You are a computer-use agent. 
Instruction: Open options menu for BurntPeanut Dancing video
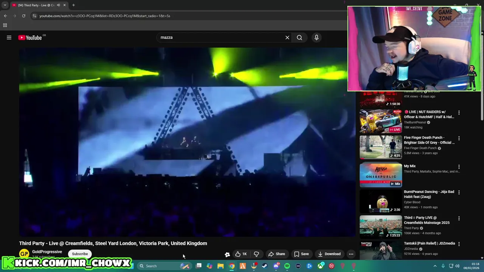[459, 192]
